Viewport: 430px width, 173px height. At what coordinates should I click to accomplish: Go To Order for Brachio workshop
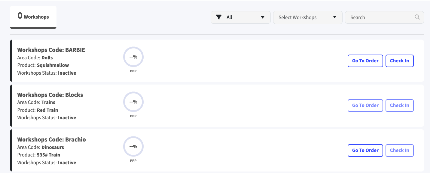coord(365,151)
